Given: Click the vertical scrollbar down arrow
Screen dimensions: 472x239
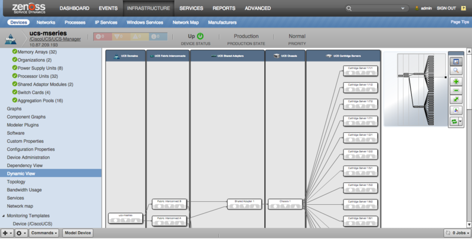Looking at the screenshot, I should [x=469, y=225].
